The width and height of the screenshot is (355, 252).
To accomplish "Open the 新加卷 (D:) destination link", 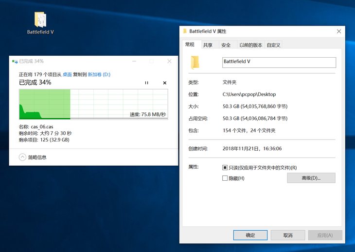I will [x=99, y=75].
